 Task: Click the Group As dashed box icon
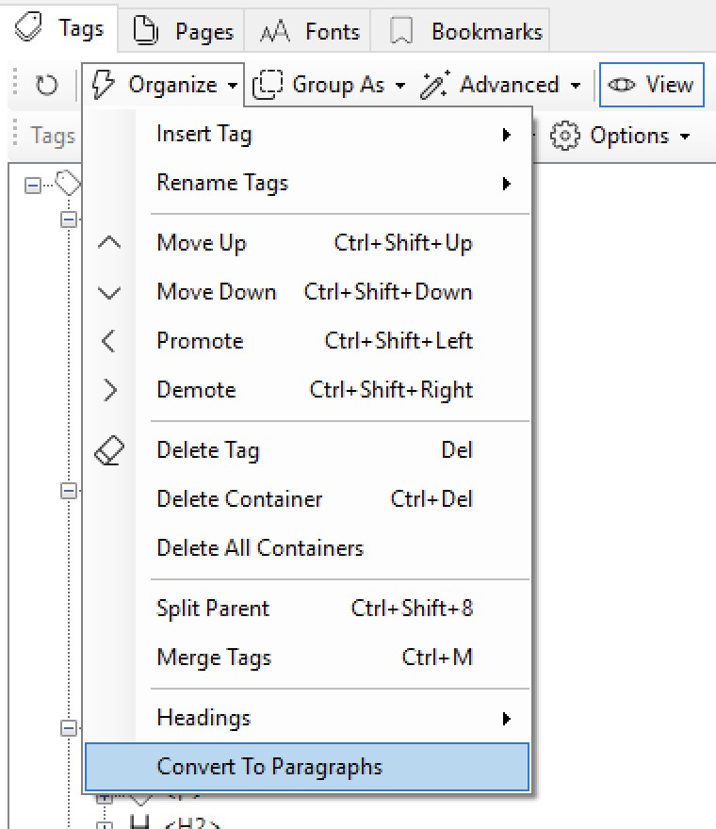(x=268, y=85)
